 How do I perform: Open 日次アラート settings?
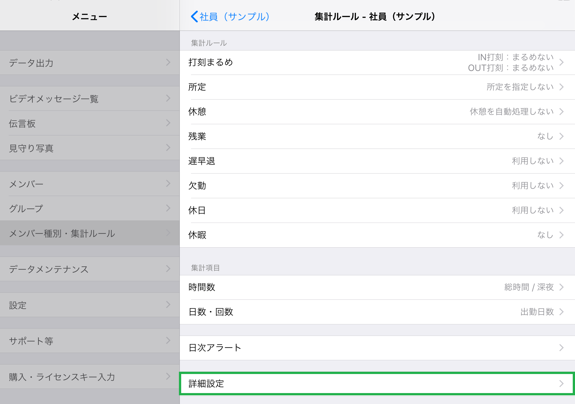point(377,348)
